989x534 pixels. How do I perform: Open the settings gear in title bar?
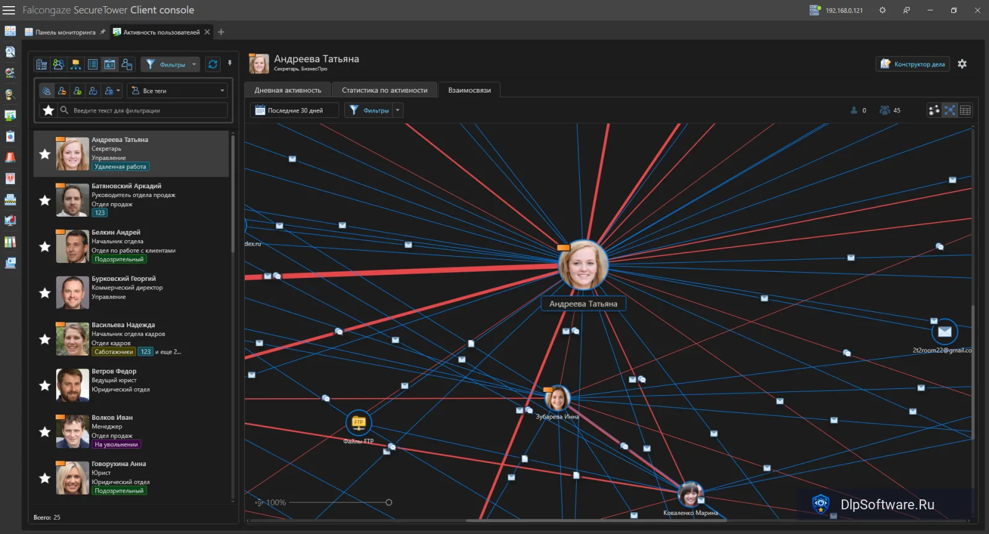[x=882, y=10]
